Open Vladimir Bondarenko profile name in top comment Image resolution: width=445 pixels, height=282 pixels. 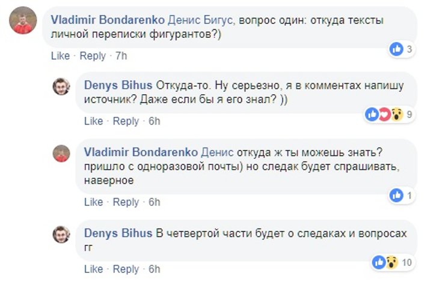(106, 20)
